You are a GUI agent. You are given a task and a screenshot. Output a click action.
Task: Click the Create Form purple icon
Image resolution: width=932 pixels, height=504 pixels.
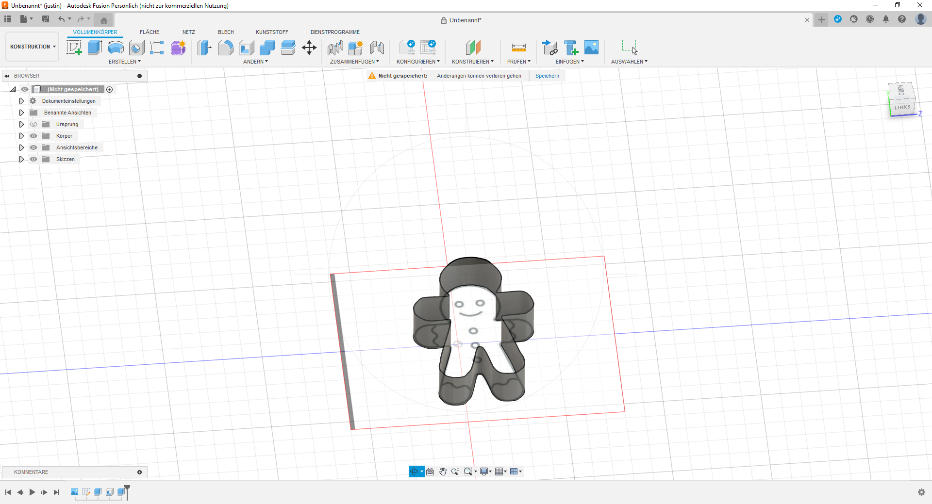(178, 48)
